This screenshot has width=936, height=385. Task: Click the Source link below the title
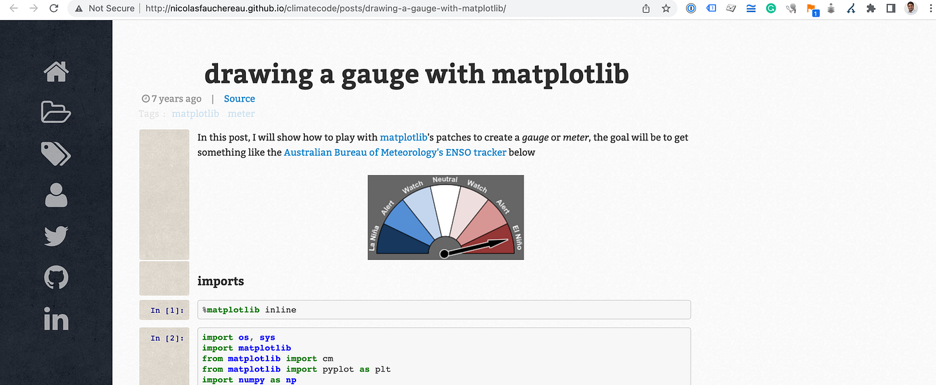(239, 98)
